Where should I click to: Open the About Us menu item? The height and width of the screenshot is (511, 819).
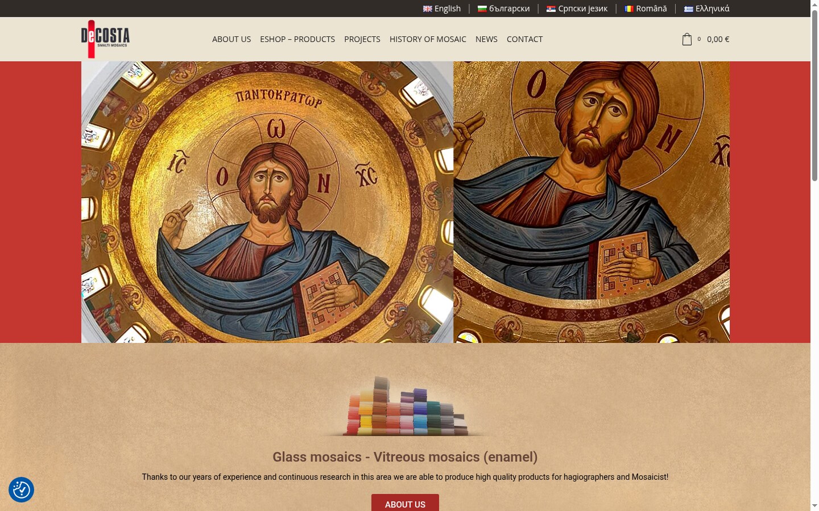point(231,39)
